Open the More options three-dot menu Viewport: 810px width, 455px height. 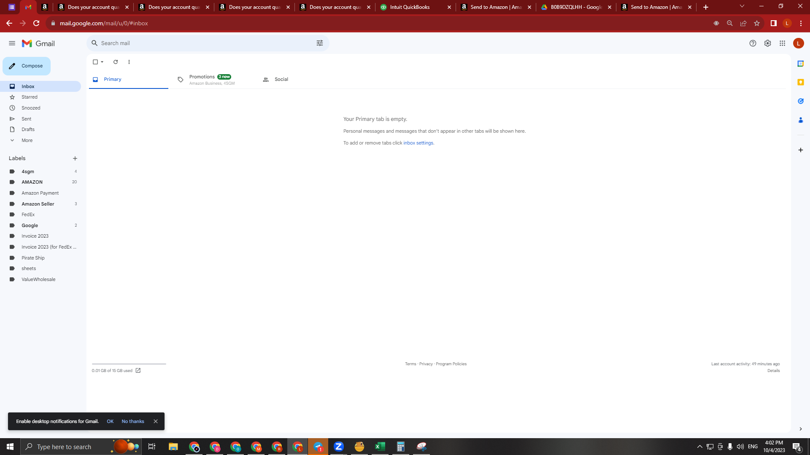click(129, 62)
